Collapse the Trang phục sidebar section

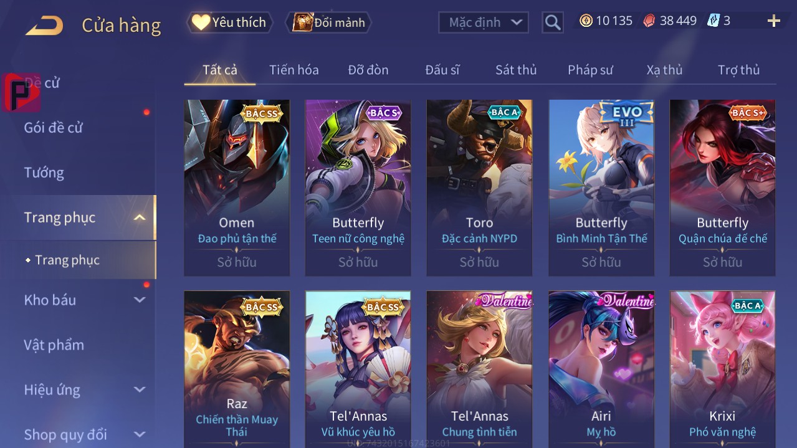pyautogui.click(x=140, y=217)
